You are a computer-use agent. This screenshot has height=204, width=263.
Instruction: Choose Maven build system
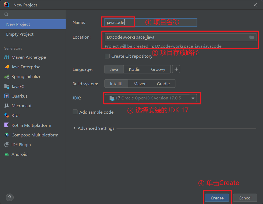pos(140,84)
